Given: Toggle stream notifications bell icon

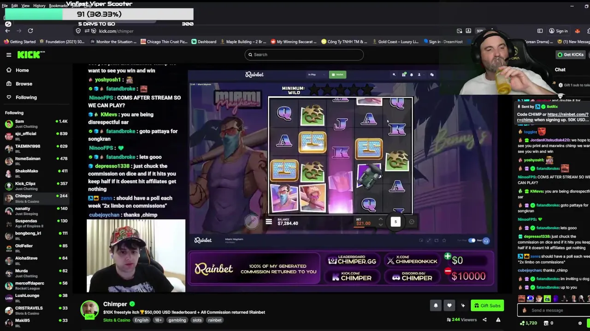Looking at the screenshot, I should click(436, 306).
